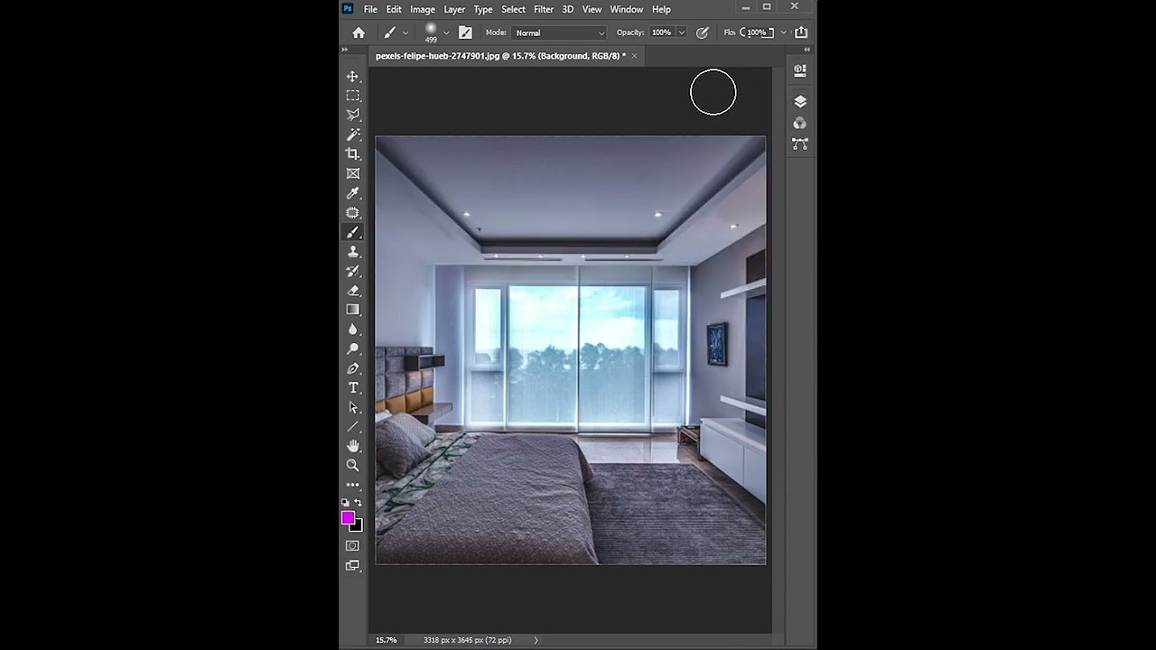The height and width of the screenshot is (650, 1156).
Task: Select the Rectangular Marquee tool
Action: tap(353, 96)
